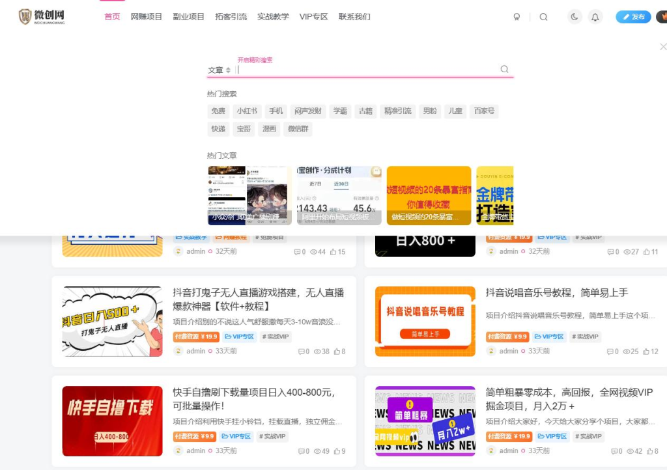Click the 快递 search tag
The image size is (667, 470).
coord(218,129)
